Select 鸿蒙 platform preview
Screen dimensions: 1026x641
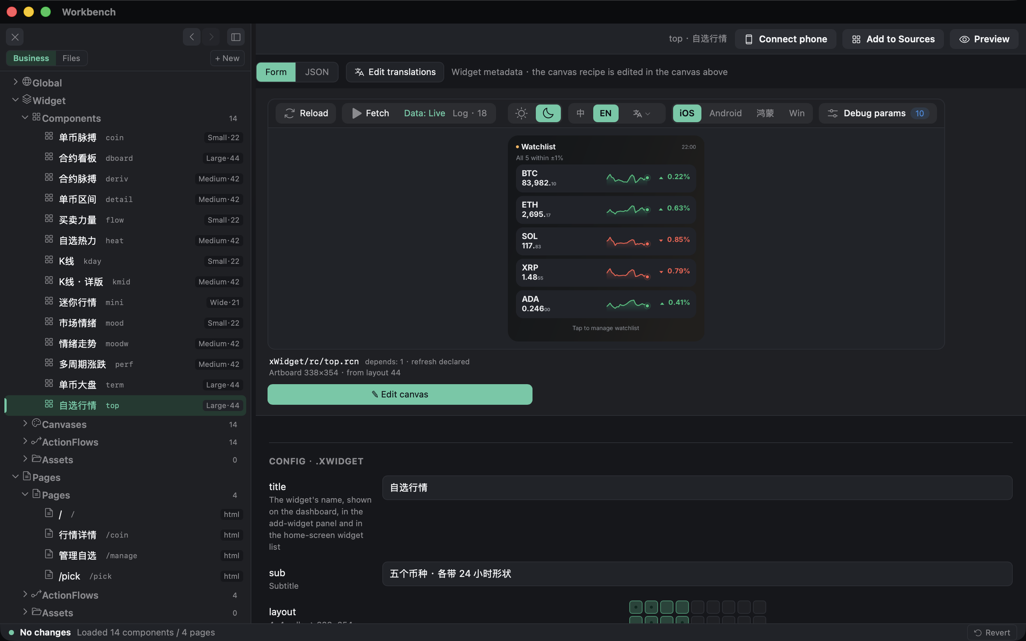pos(765,113)
